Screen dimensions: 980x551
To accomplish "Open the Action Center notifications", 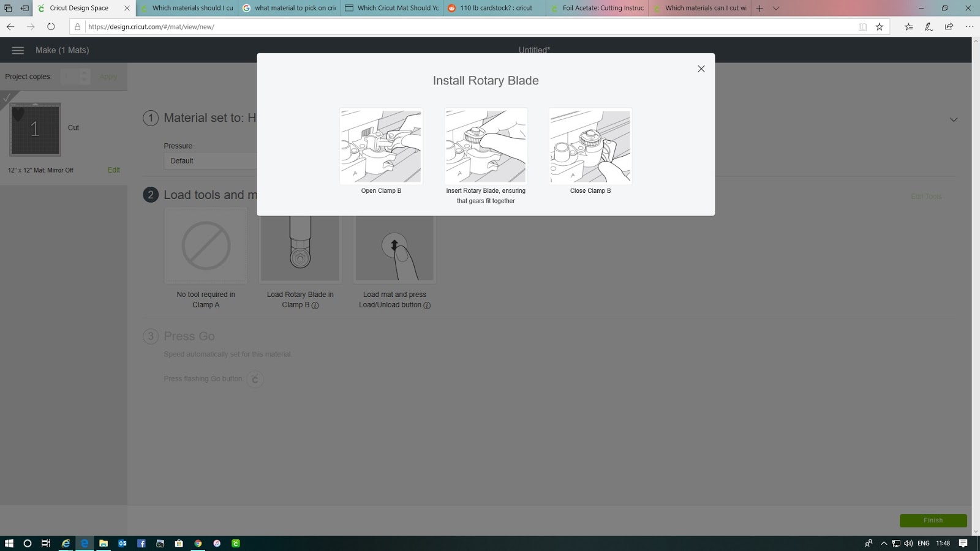I will coord(963,543).
